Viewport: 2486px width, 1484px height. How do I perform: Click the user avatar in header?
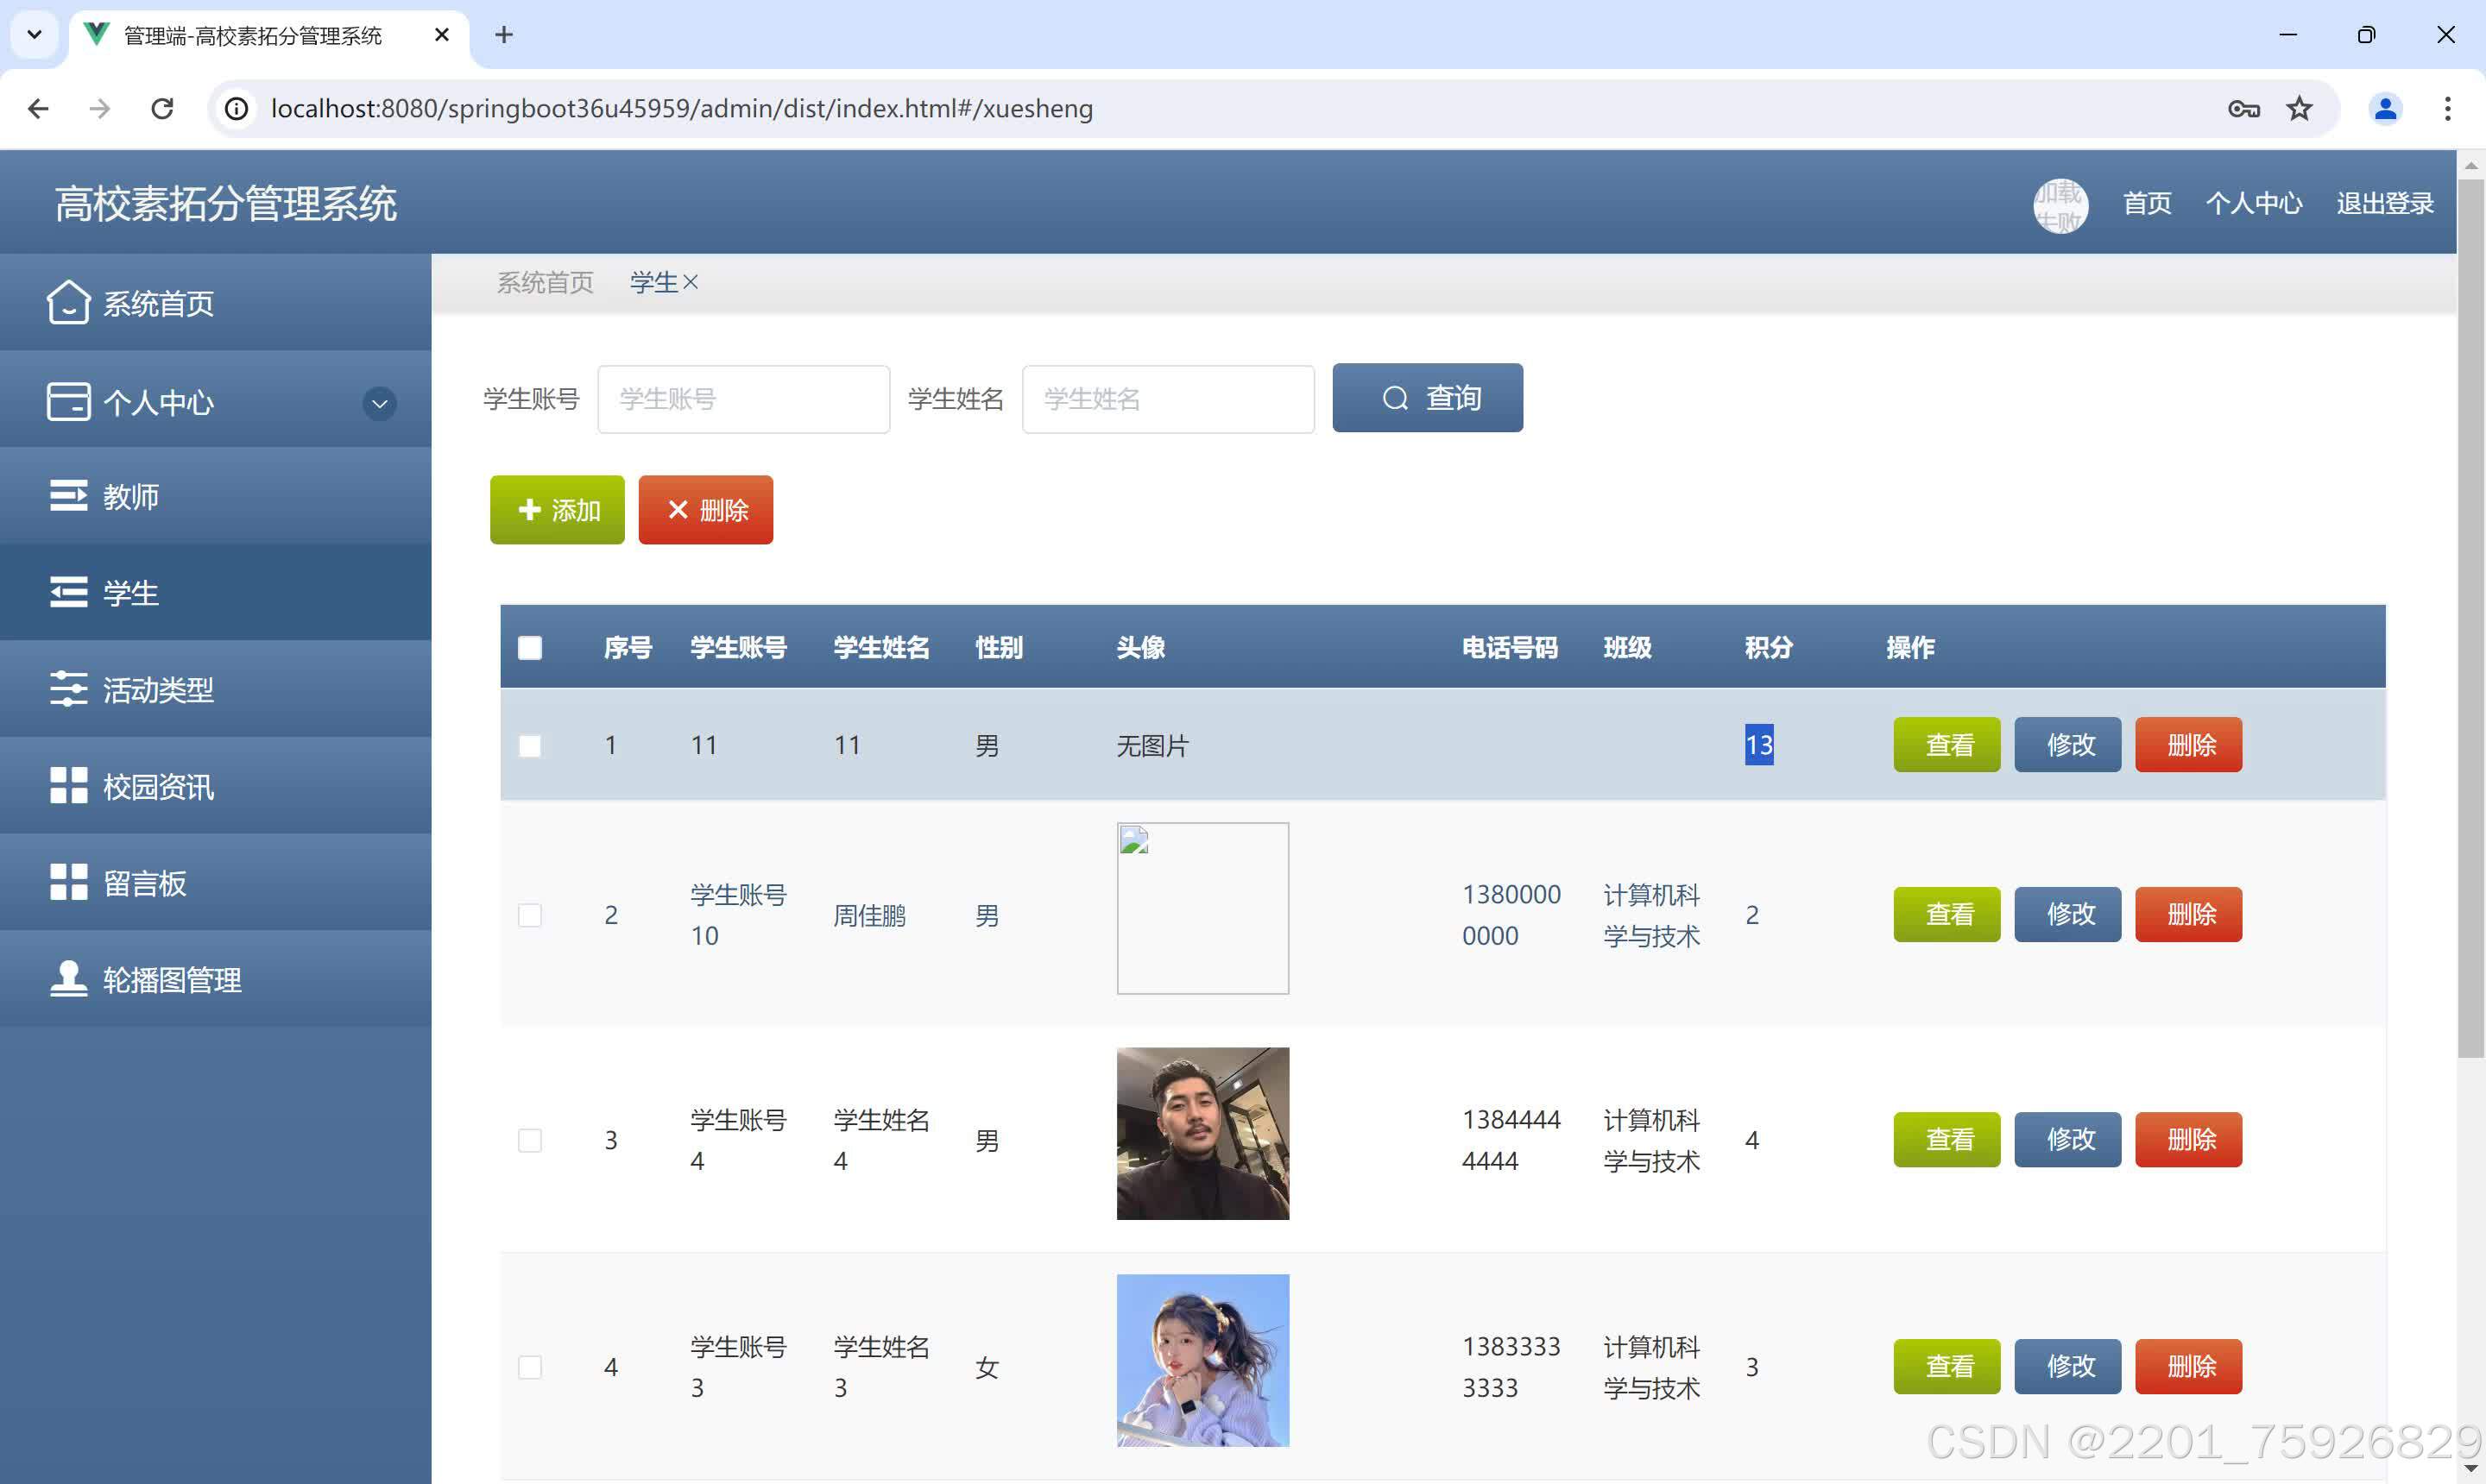point(2060,205)
